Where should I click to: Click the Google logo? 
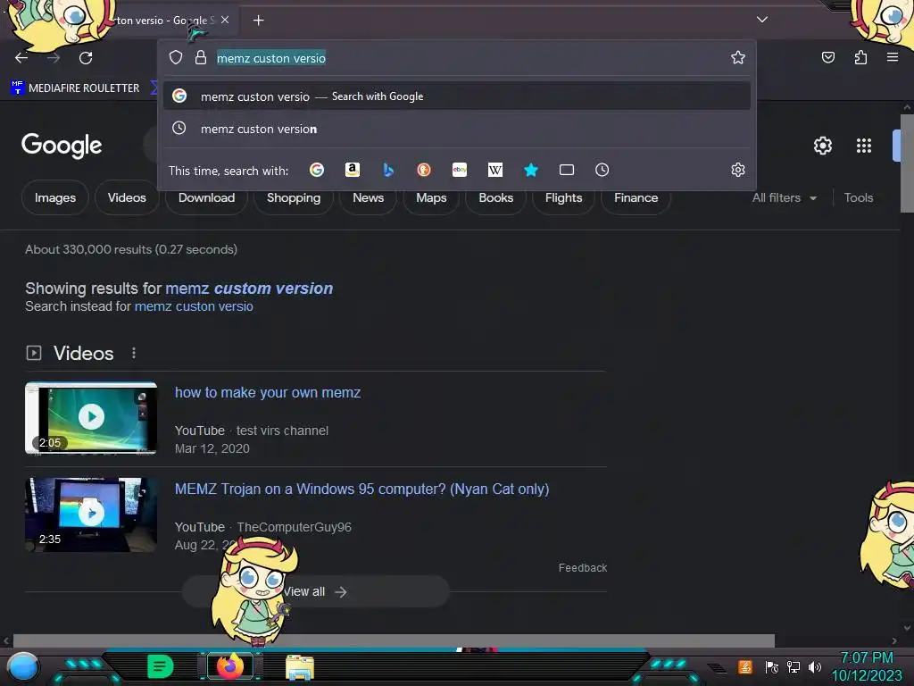coord(62,146)
